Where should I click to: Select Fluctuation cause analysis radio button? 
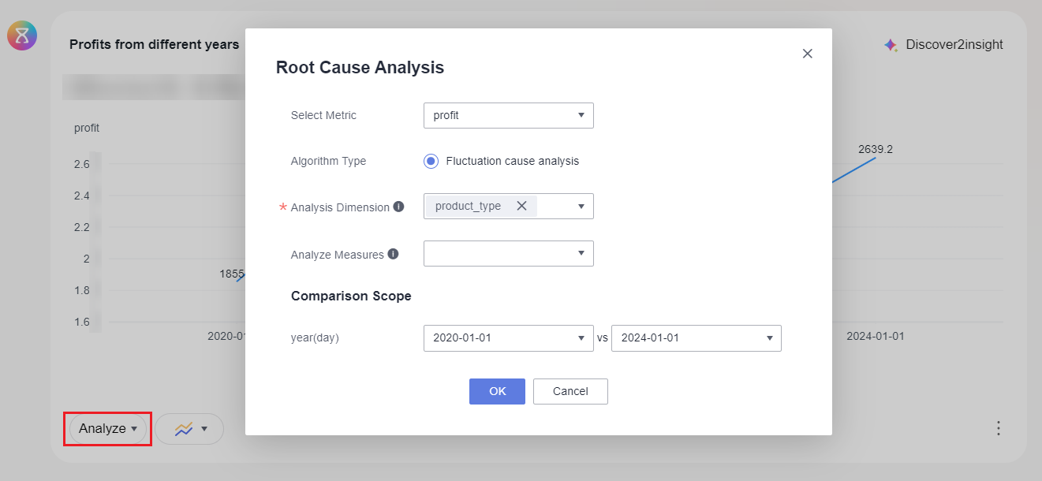point(431,161)
